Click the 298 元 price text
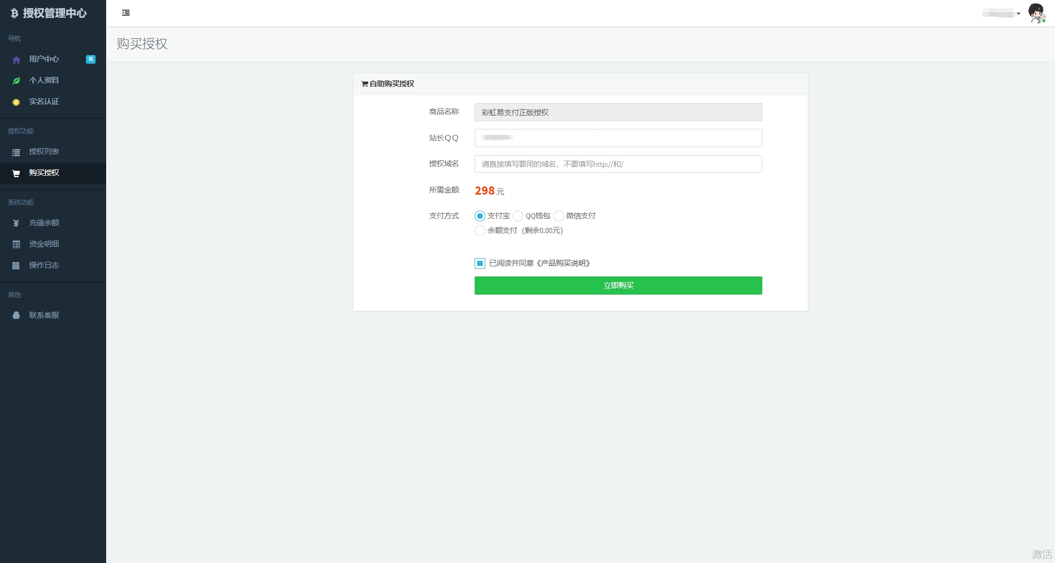Image resolution: width=1055 pixels, height=563 pixels. (x=489, y=191)
